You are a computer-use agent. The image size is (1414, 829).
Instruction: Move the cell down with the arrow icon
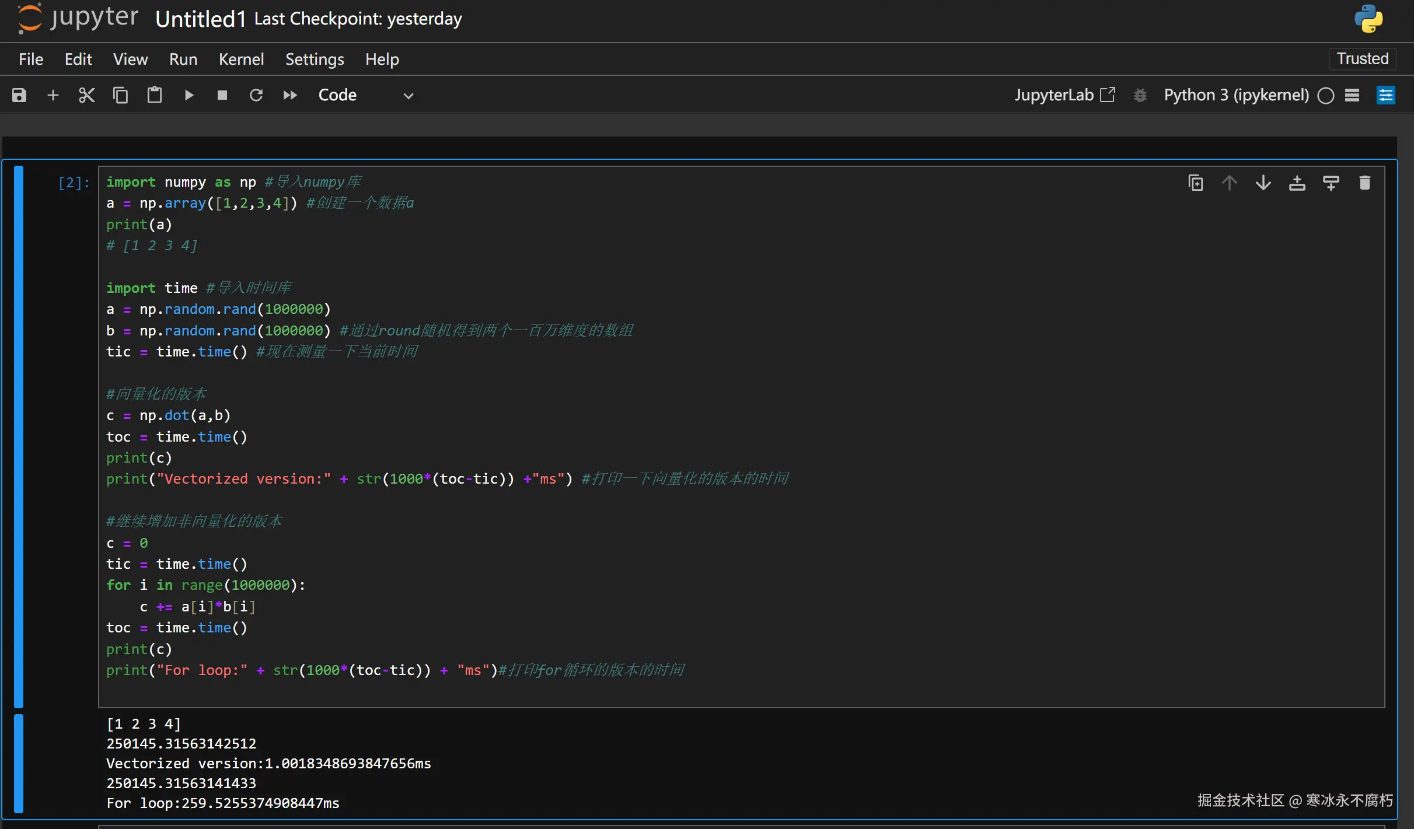click(x=1263, y=183)
